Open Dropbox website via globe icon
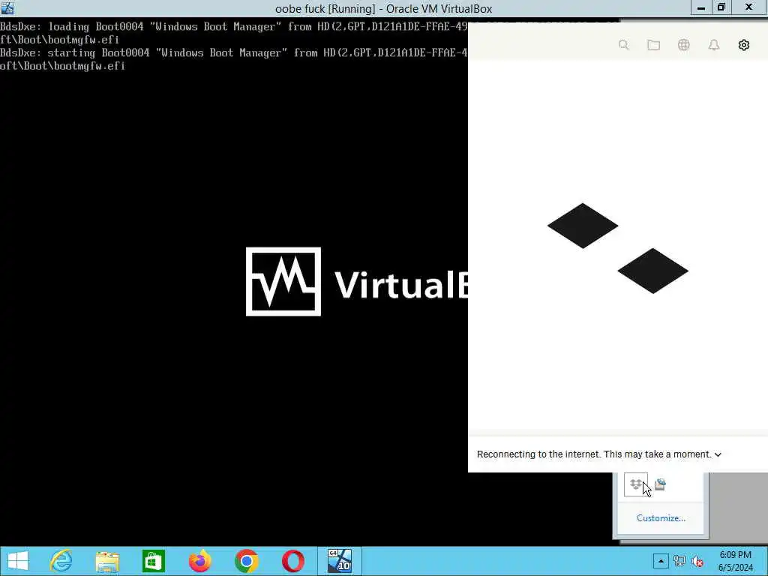 point(684,45)
